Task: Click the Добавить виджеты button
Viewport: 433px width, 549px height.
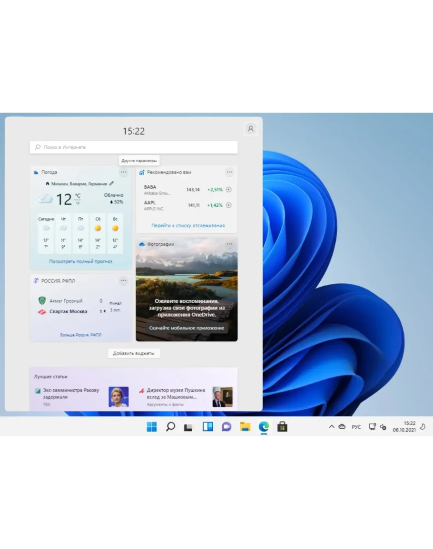Action: click(x=134, y=354)
